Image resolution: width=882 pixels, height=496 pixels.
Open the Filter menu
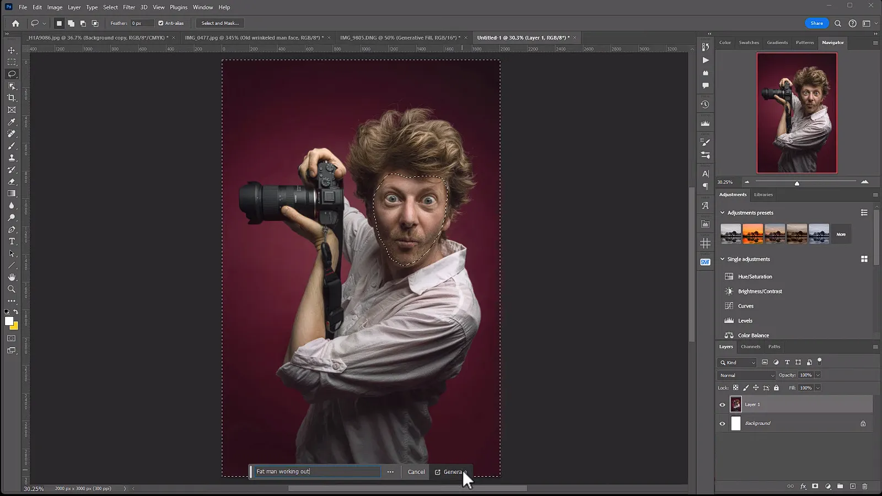pyautogui.click(x=128, y=7)
